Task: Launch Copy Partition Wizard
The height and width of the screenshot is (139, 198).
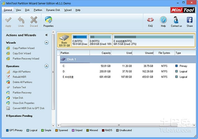Action: click(x=24, y=48)
